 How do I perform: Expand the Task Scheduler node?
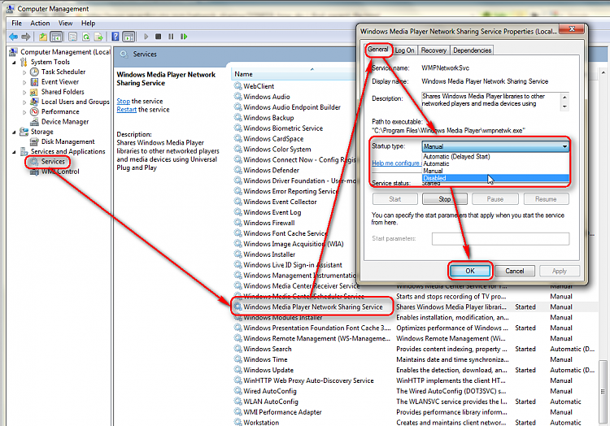click(24, 72)
